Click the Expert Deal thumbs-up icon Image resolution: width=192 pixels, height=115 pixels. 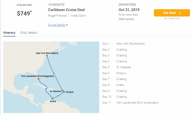tap(18, 5)
